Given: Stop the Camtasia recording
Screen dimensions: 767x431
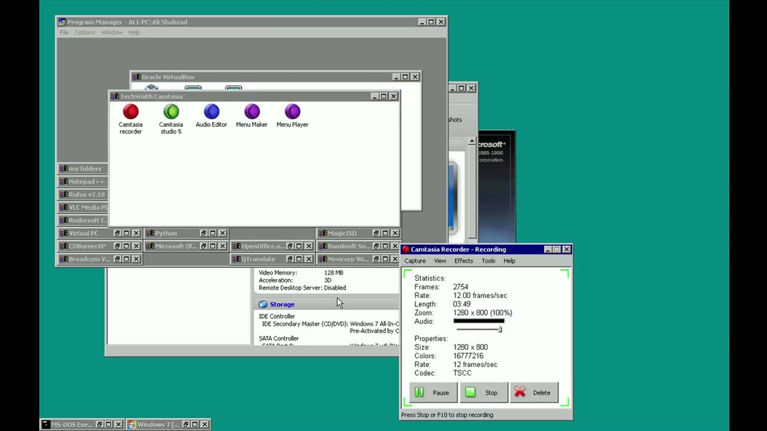Looking at the screenshot, I should point(484,393).
